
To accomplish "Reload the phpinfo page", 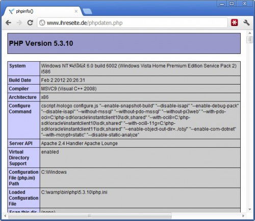I will pyautogui.click(x=30, y=22).
